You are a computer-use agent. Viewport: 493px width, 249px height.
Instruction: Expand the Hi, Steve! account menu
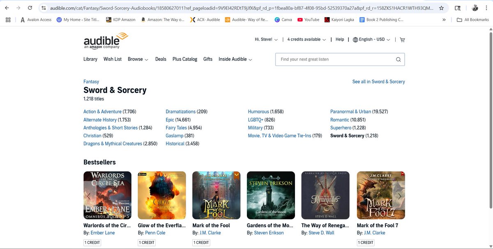pos(266,39)
